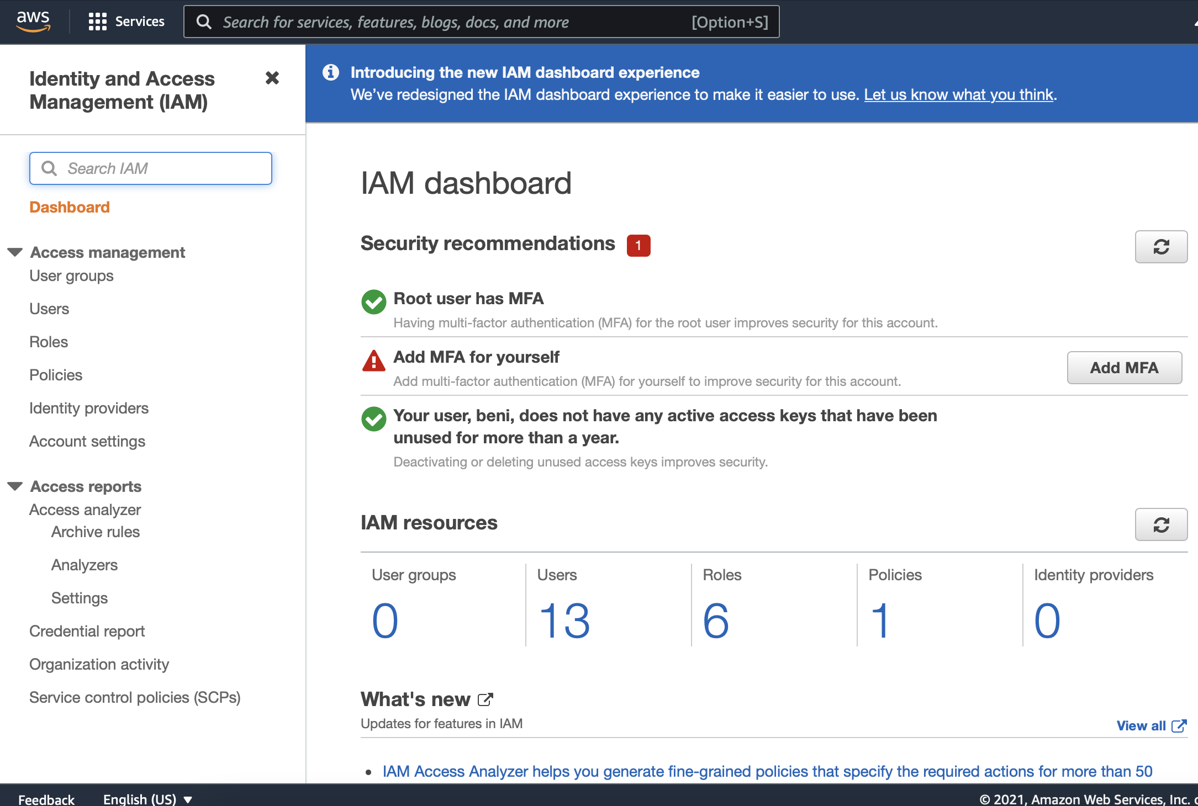Refresh the Security recommendations section
1198x806 pixels.
click(1161, 247)
